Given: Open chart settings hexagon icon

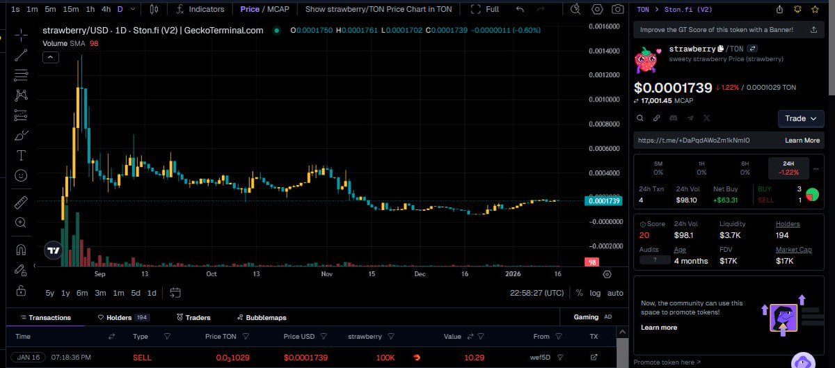Looking at the screenshot, I should pos(597,9).
